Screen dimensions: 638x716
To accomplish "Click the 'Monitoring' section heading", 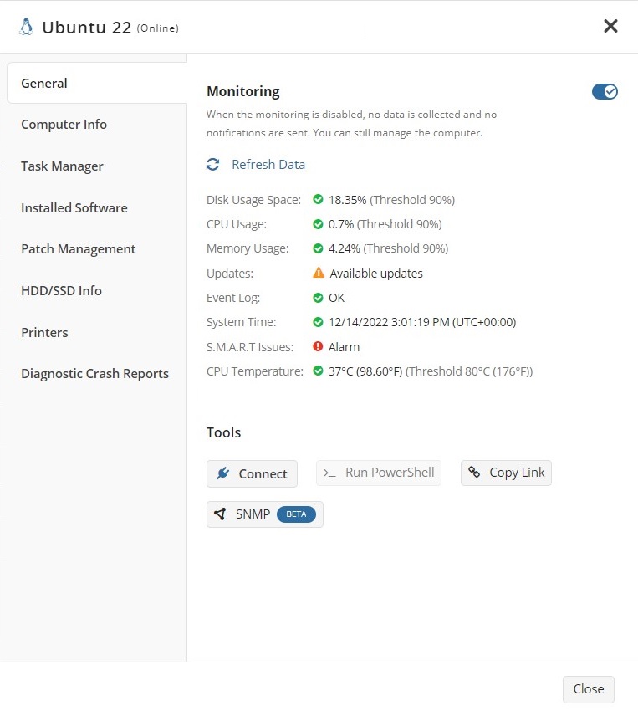I will 243,91.
